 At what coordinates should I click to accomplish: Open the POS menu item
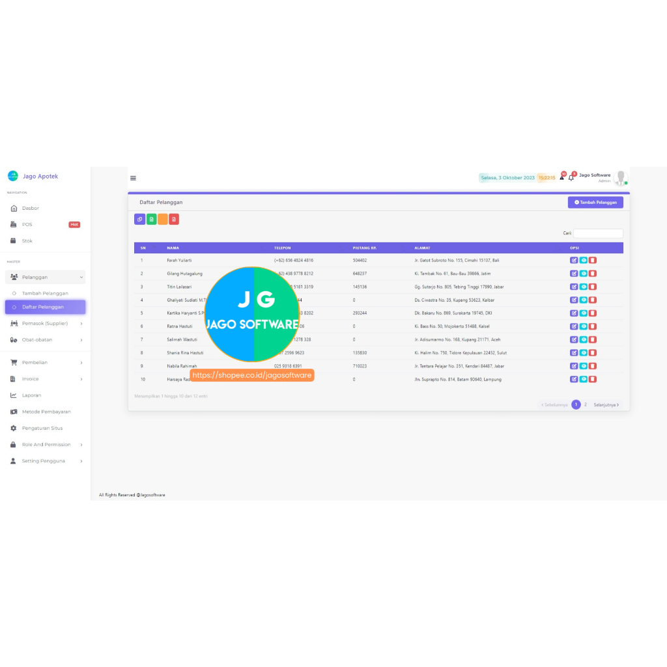point(46,225)
